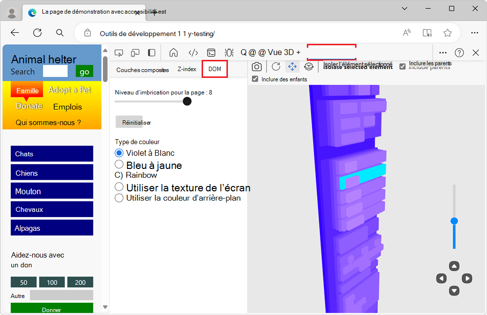Select Violet à Blanc radio option

119,153
